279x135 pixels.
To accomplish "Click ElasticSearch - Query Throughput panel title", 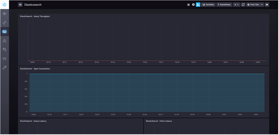I will [35, 16].
